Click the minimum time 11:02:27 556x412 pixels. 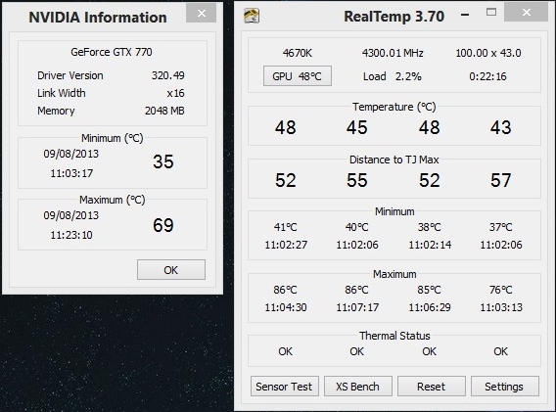(286, 245)
